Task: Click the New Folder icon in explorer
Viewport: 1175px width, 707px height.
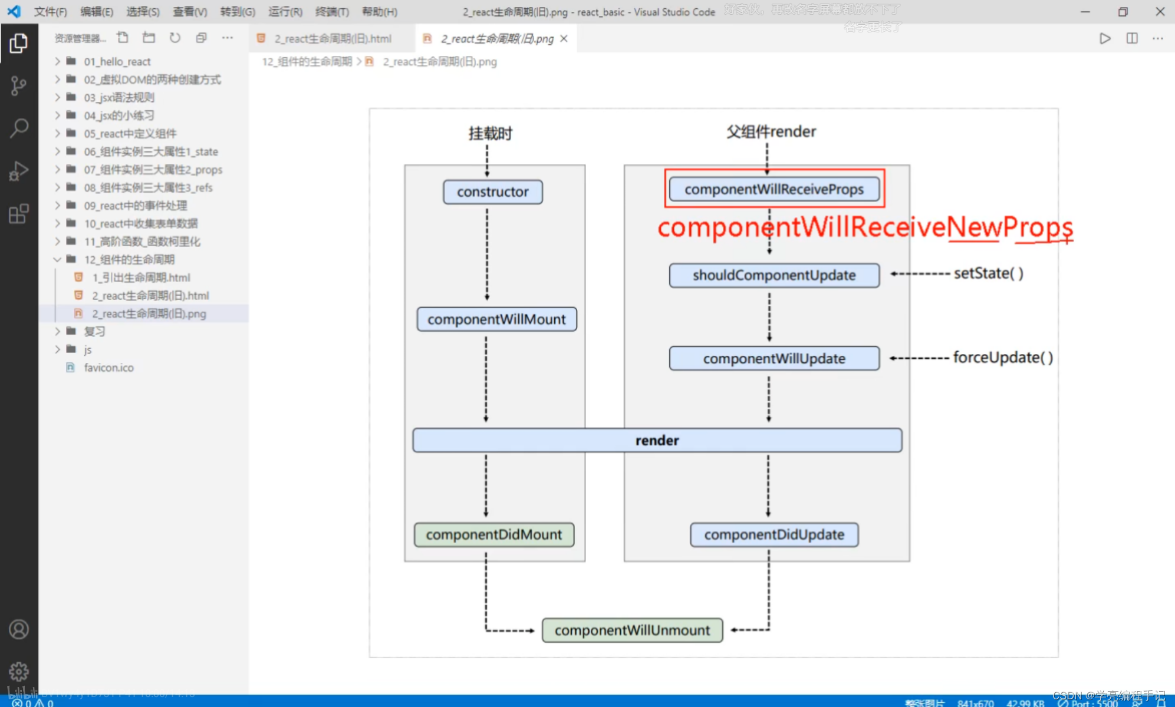Action: coord(149,38)
